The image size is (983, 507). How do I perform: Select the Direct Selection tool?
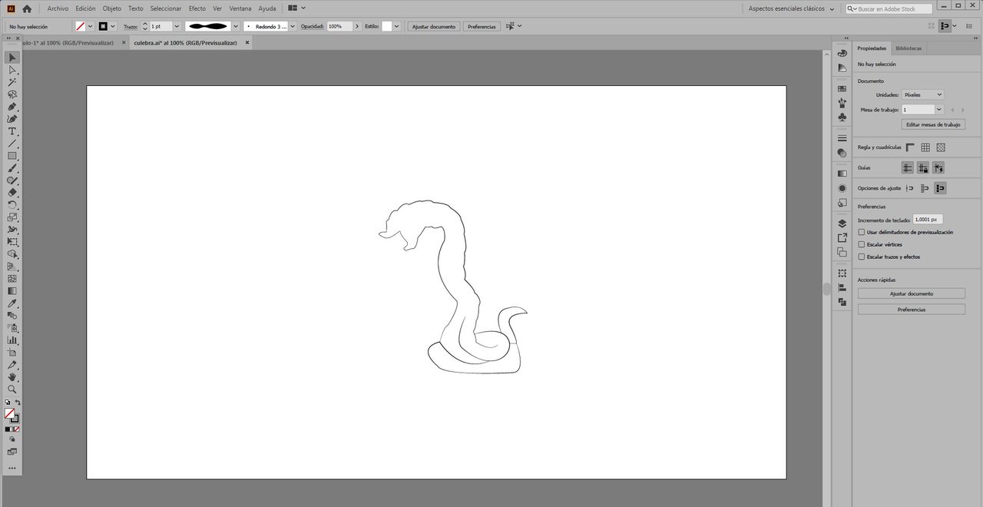[x=12, y=70]
